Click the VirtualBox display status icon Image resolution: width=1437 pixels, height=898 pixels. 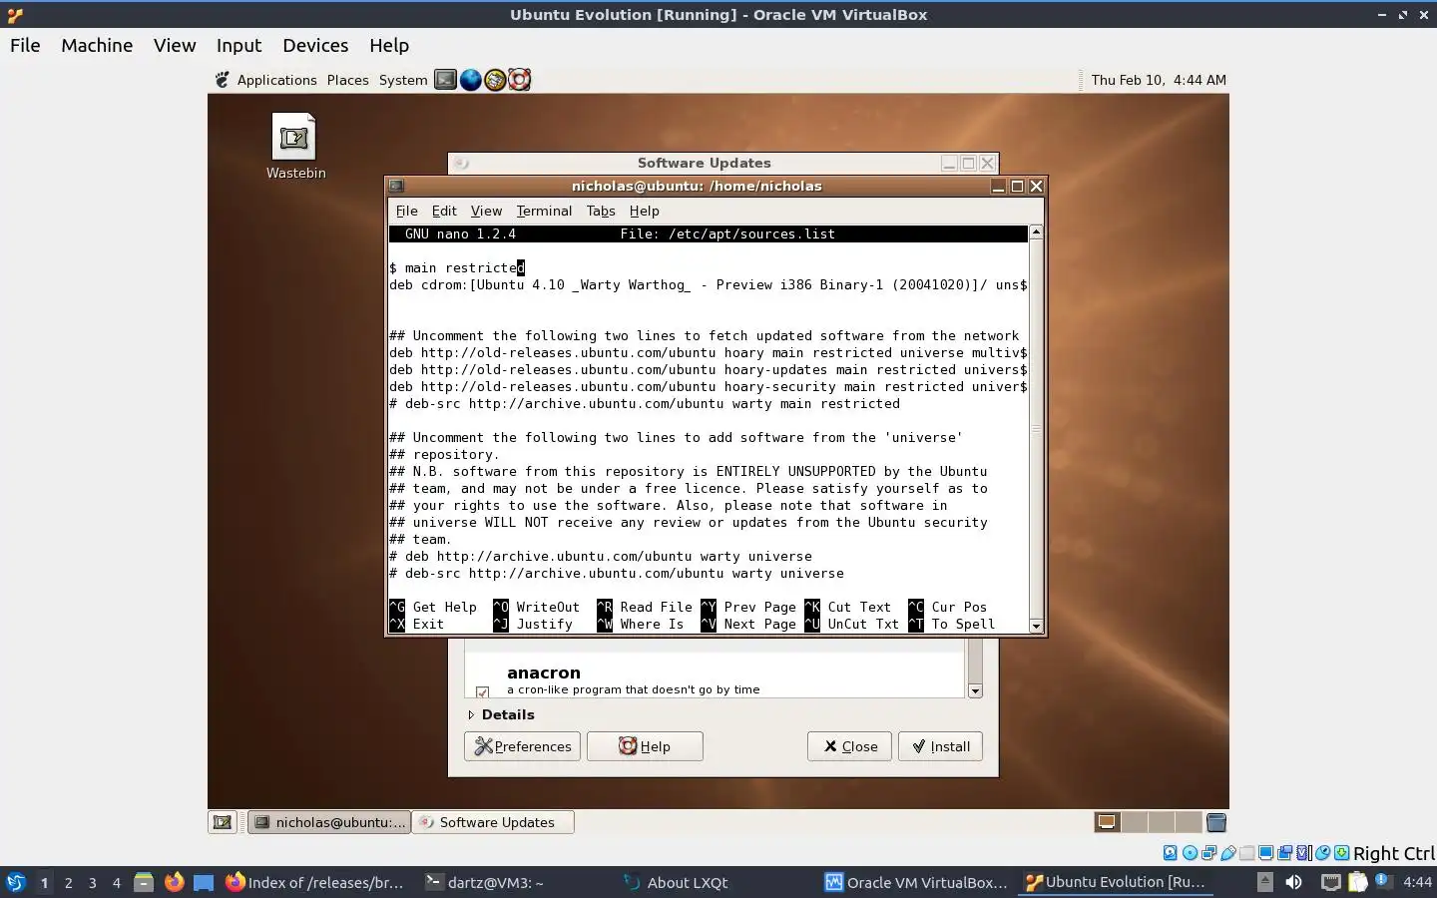1266,853
